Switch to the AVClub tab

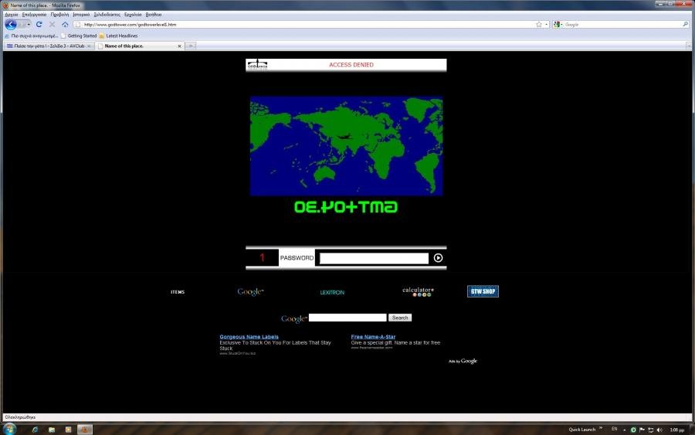(46, 46)
